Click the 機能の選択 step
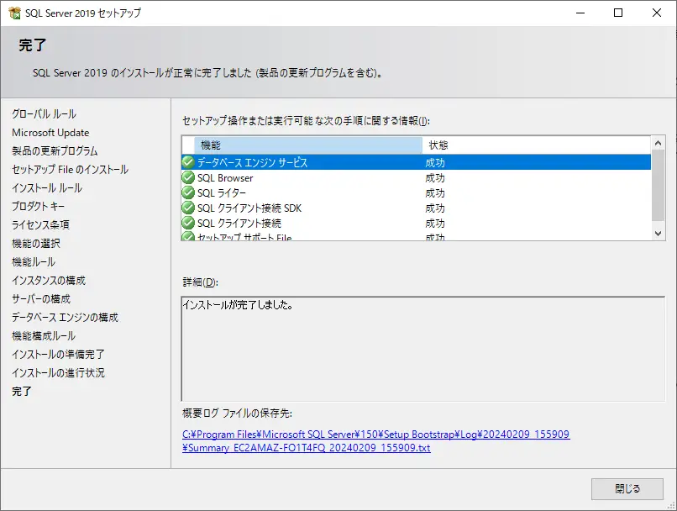 point(36,244)
